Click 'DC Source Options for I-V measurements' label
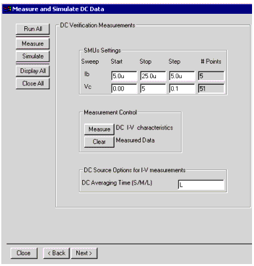The height and width of the screenshot is (266, 254). point(135,170)
